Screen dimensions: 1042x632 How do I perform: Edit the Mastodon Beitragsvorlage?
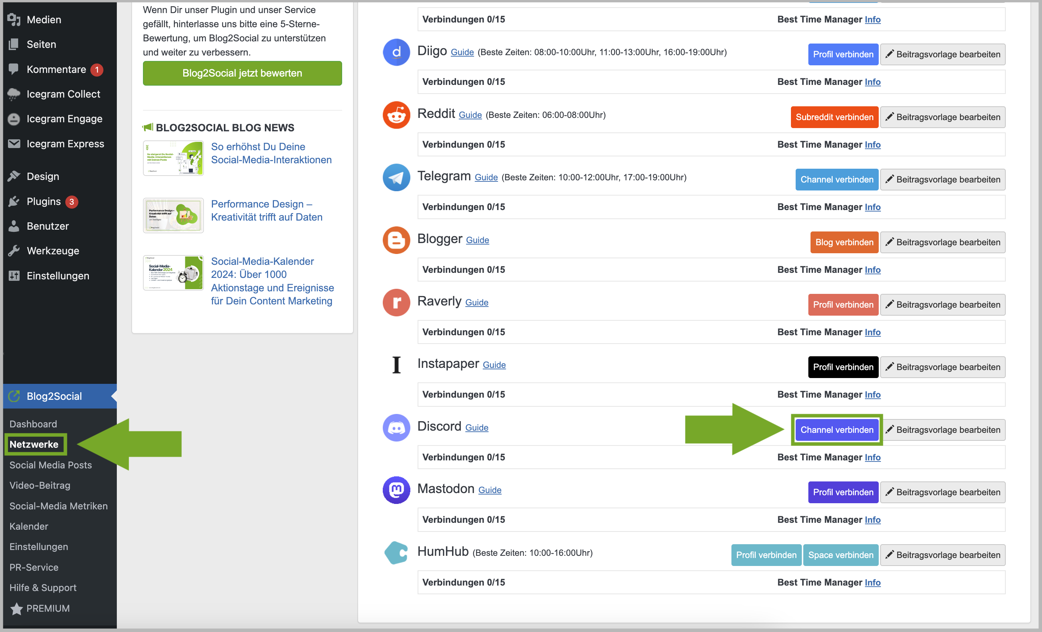click(x=942, y=492)
